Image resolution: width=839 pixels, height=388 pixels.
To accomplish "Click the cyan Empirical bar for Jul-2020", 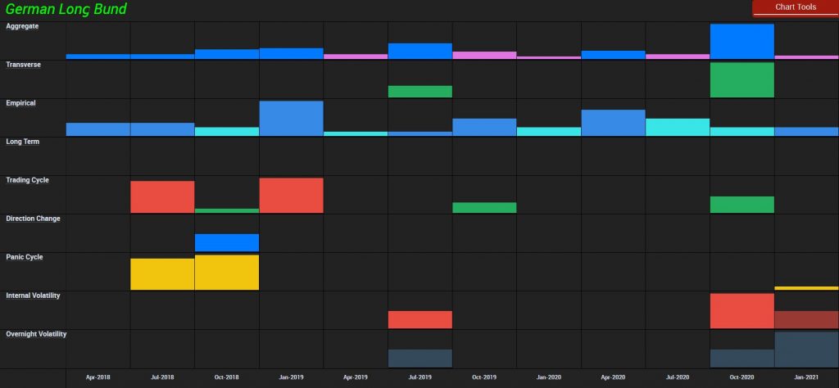I will pyautogui.click(x=678, y=127).
